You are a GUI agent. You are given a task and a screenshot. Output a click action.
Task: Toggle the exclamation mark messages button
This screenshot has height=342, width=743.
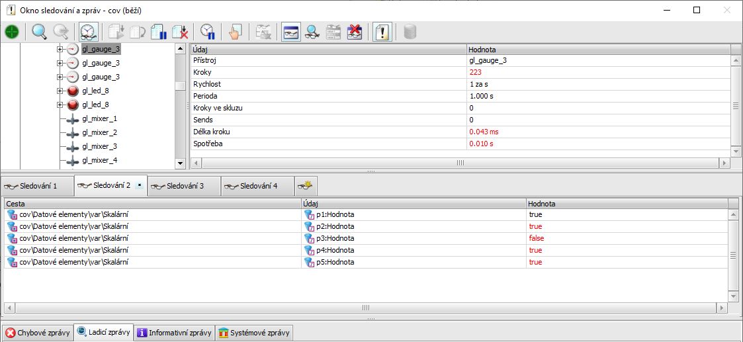tap(382, 32)
